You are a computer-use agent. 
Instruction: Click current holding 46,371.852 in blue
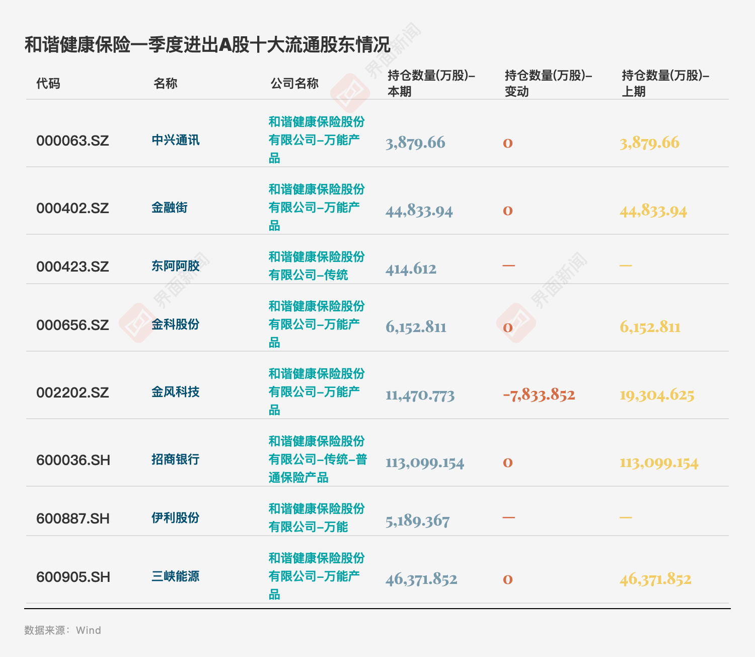pos(421,579)
